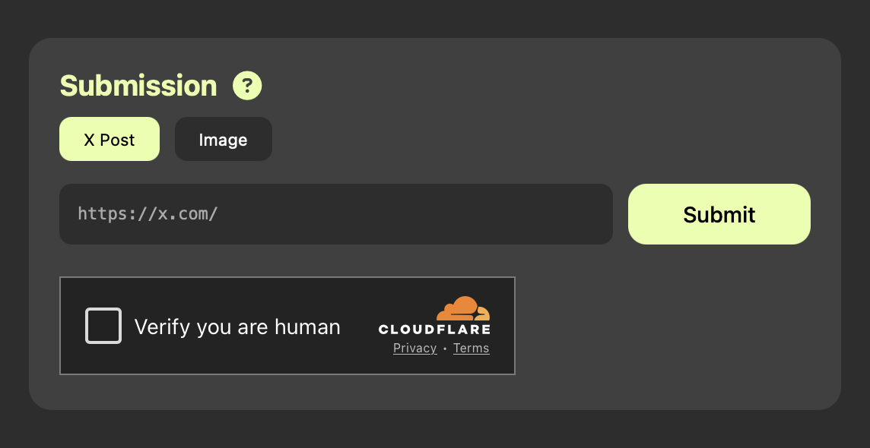Click the orange Cloudflare cloud logo

pos(463,308)
